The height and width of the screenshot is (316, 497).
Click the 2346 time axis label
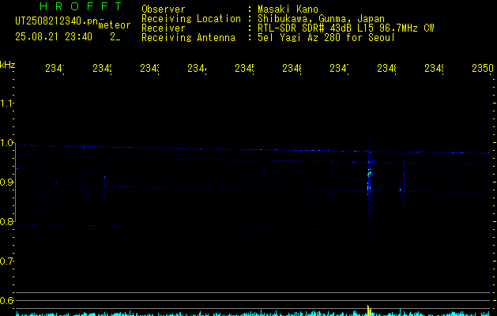tap(292, 68)
